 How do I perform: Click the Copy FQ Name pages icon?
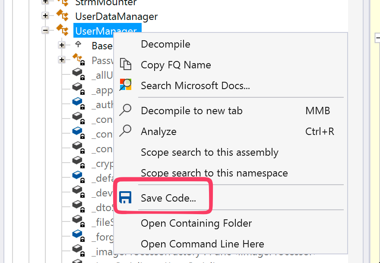(x=125, y=64)
